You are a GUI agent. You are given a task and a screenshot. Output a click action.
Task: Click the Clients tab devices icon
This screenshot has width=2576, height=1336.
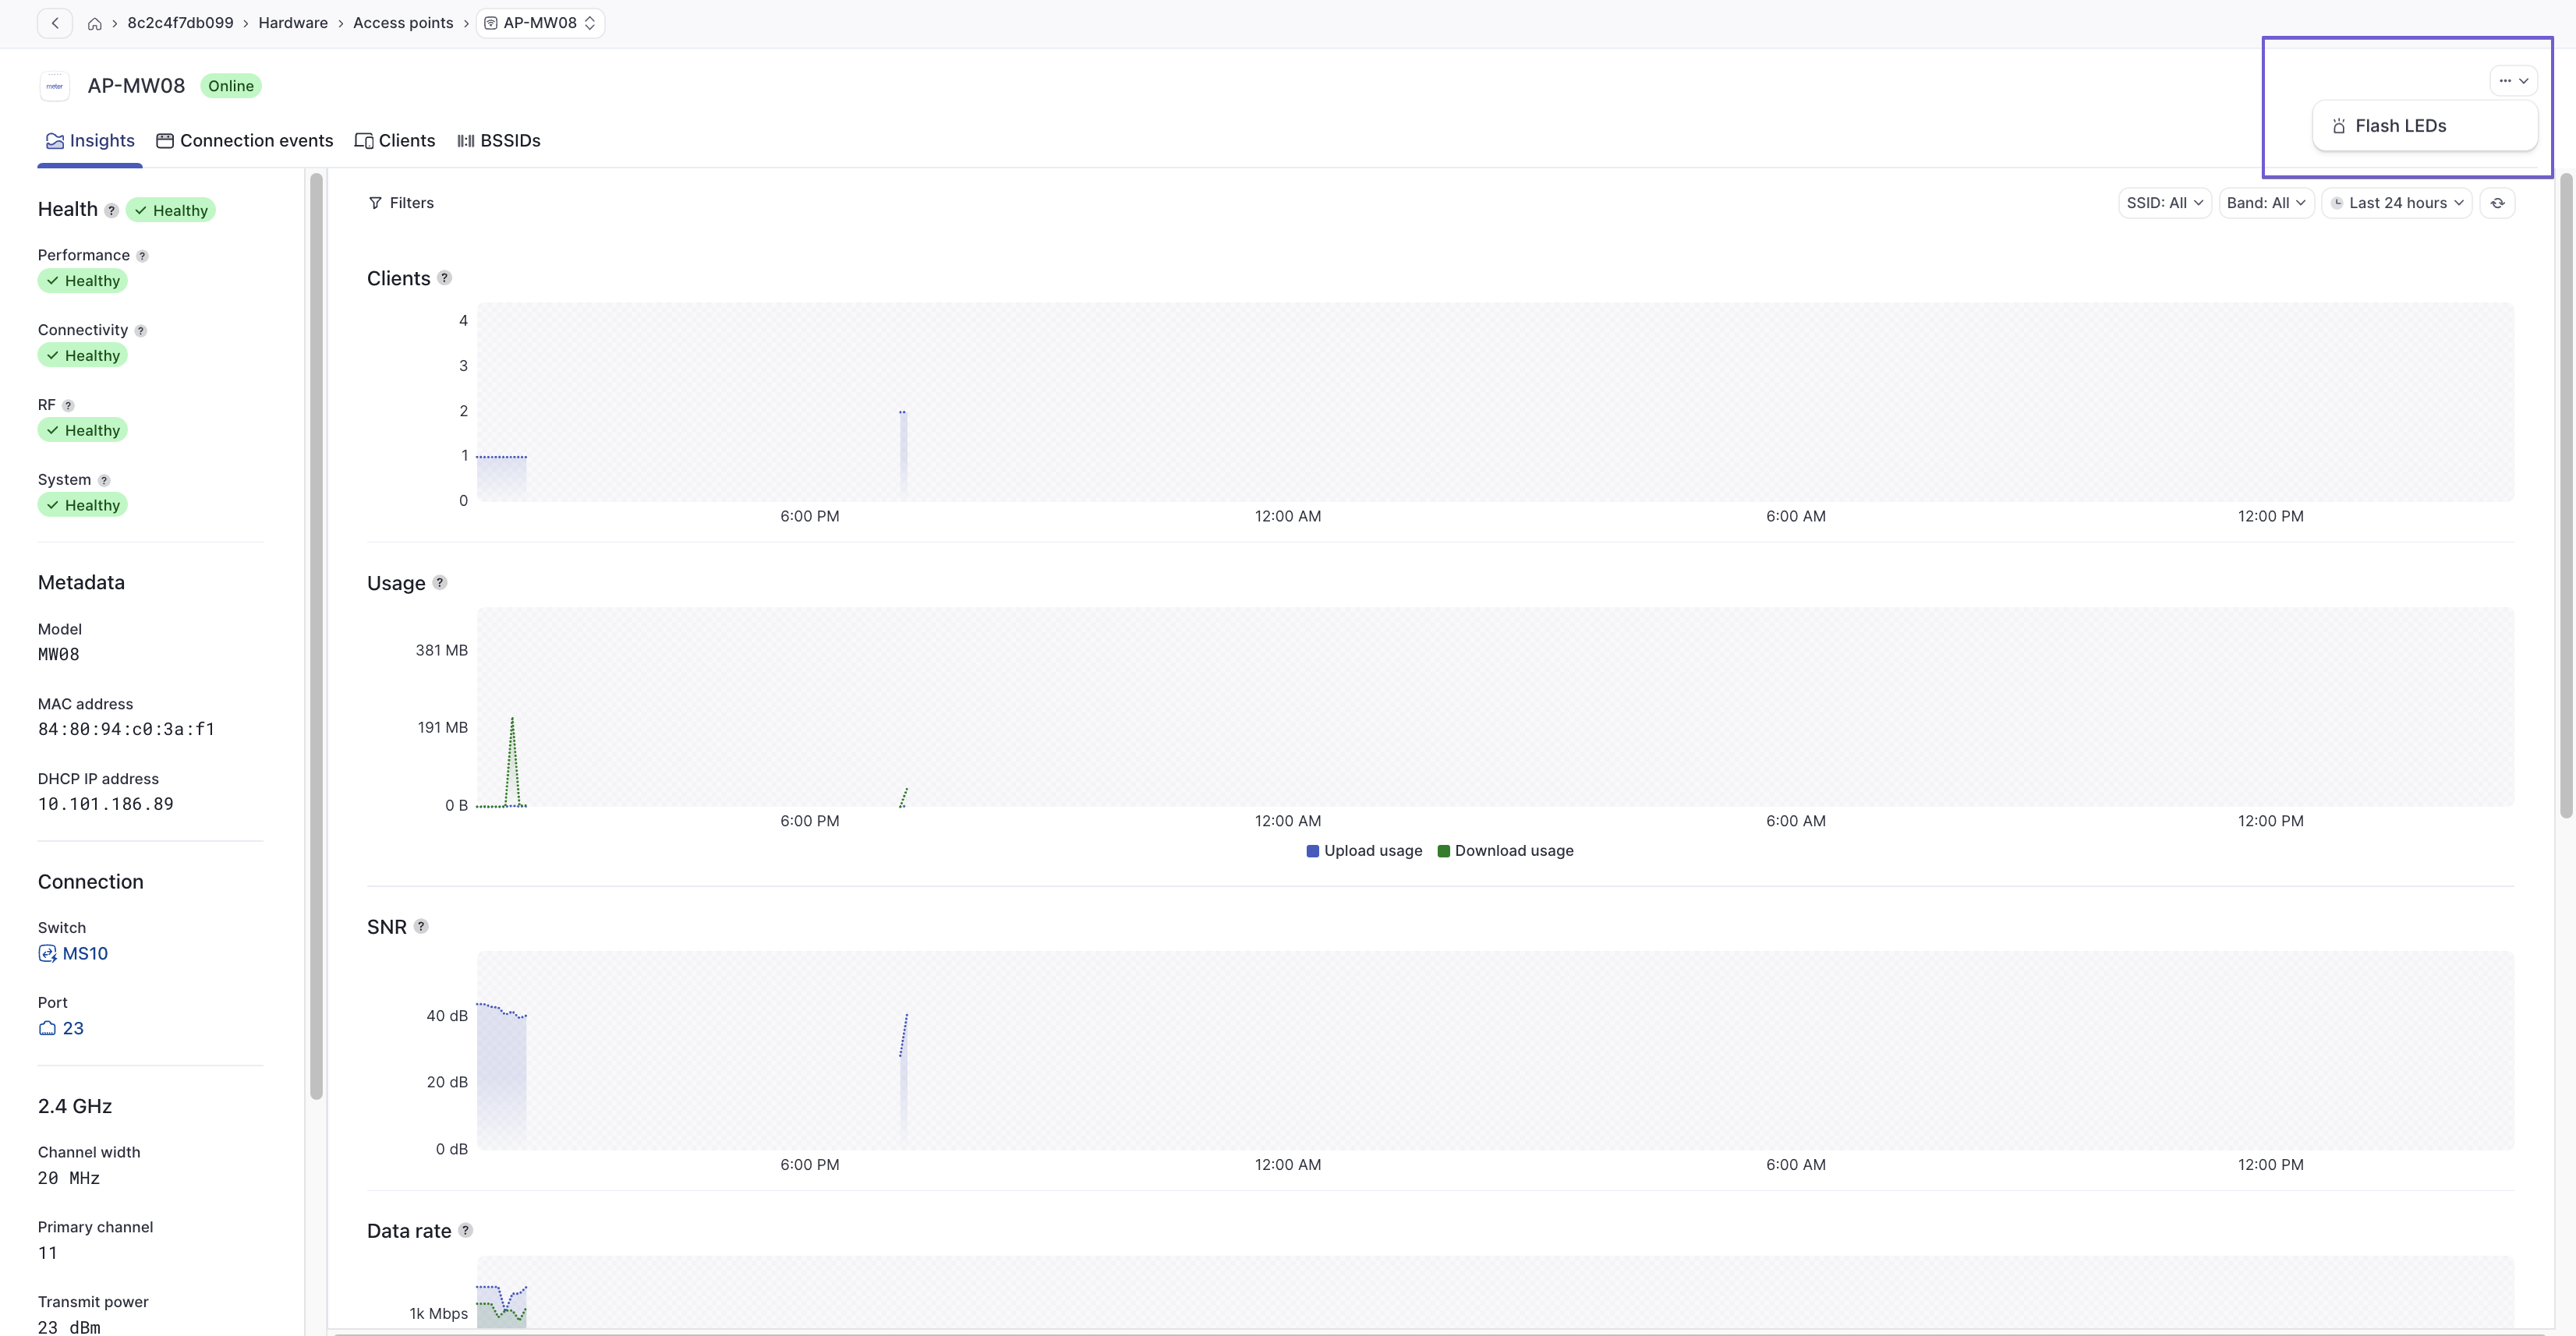click(364, 141)
